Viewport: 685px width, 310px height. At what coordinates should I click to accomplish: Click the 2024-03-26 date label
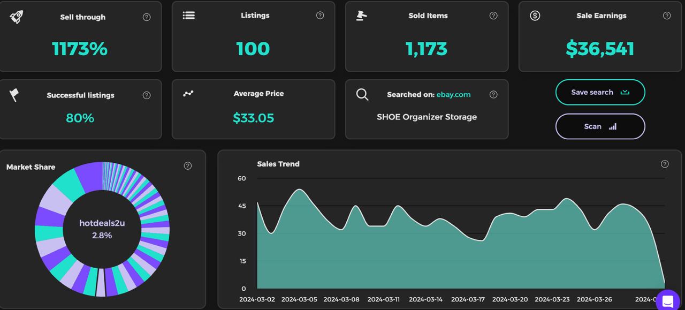(x=595, y=300)
